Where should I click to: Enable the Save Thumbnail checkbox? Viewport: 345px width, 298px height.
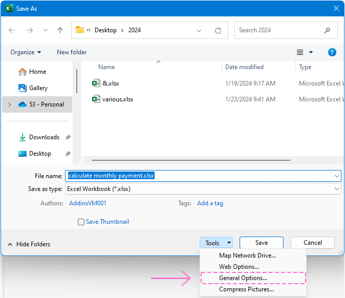[x=81, y=222]
